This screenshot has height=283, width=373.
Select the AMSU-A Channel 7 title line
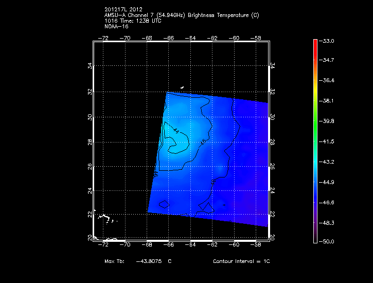click(181, 15)
